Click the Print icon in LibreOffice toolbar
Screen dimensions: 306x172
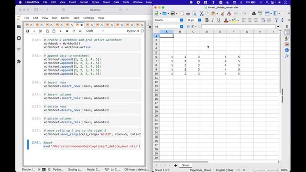pos(188,13)
